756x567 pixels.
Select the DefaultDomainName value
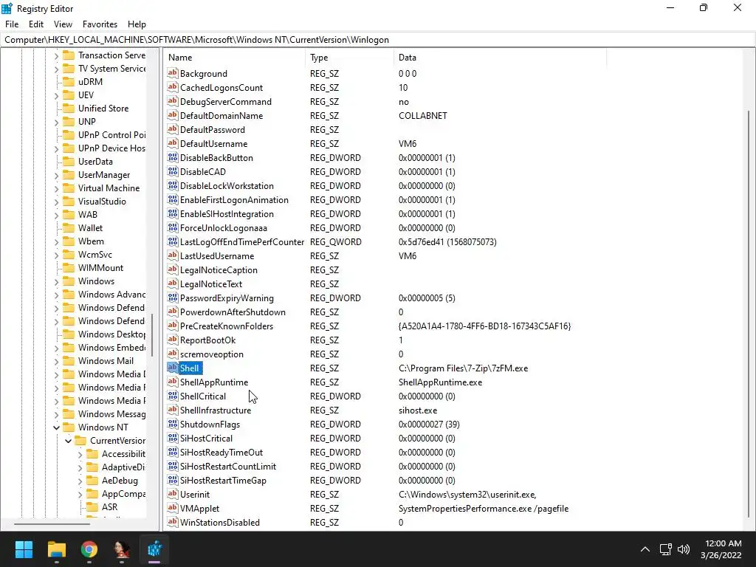(221, 116)
